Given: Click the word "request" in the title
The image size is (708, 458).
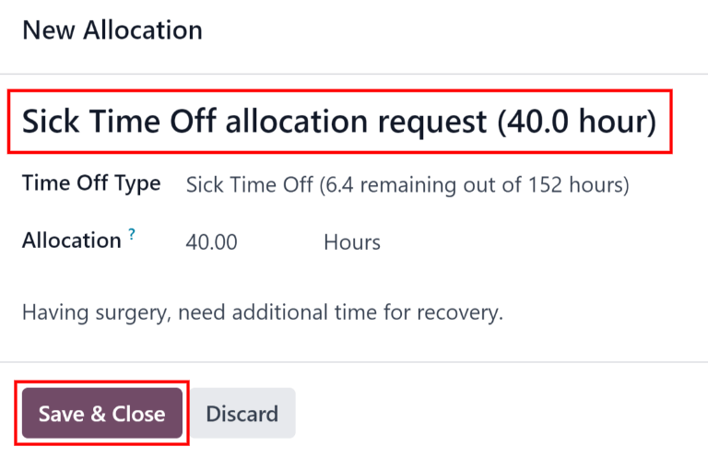Looking at the screenshot, I should tap(428, 121).
